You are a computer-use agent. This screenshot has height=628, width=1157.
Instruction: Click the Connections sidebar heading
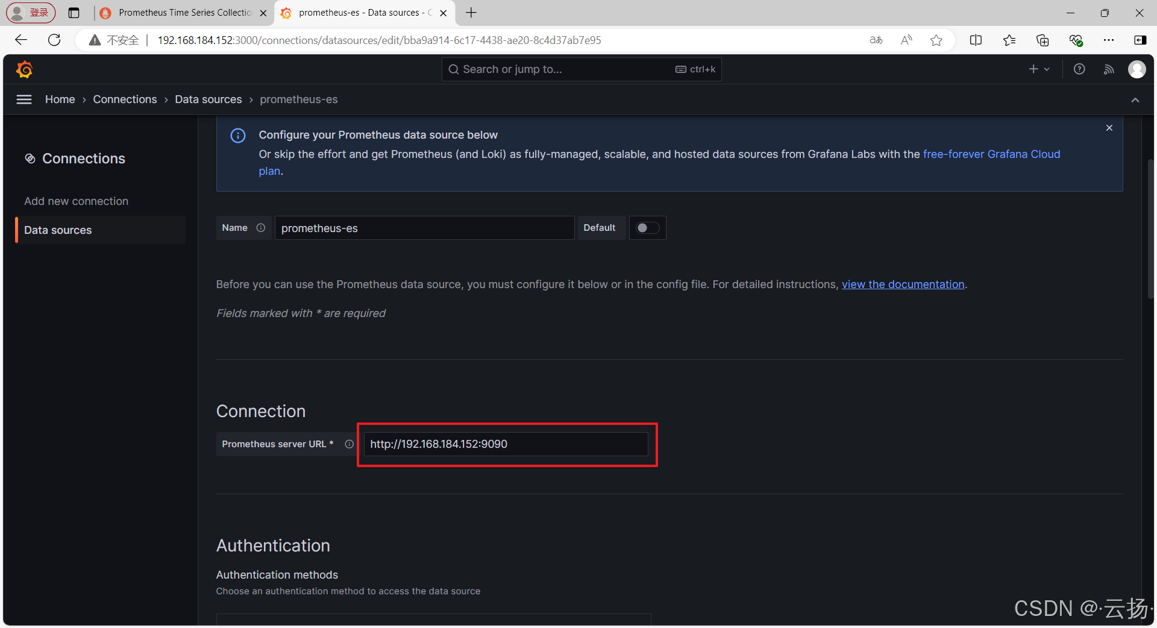(x=84, y=159)
